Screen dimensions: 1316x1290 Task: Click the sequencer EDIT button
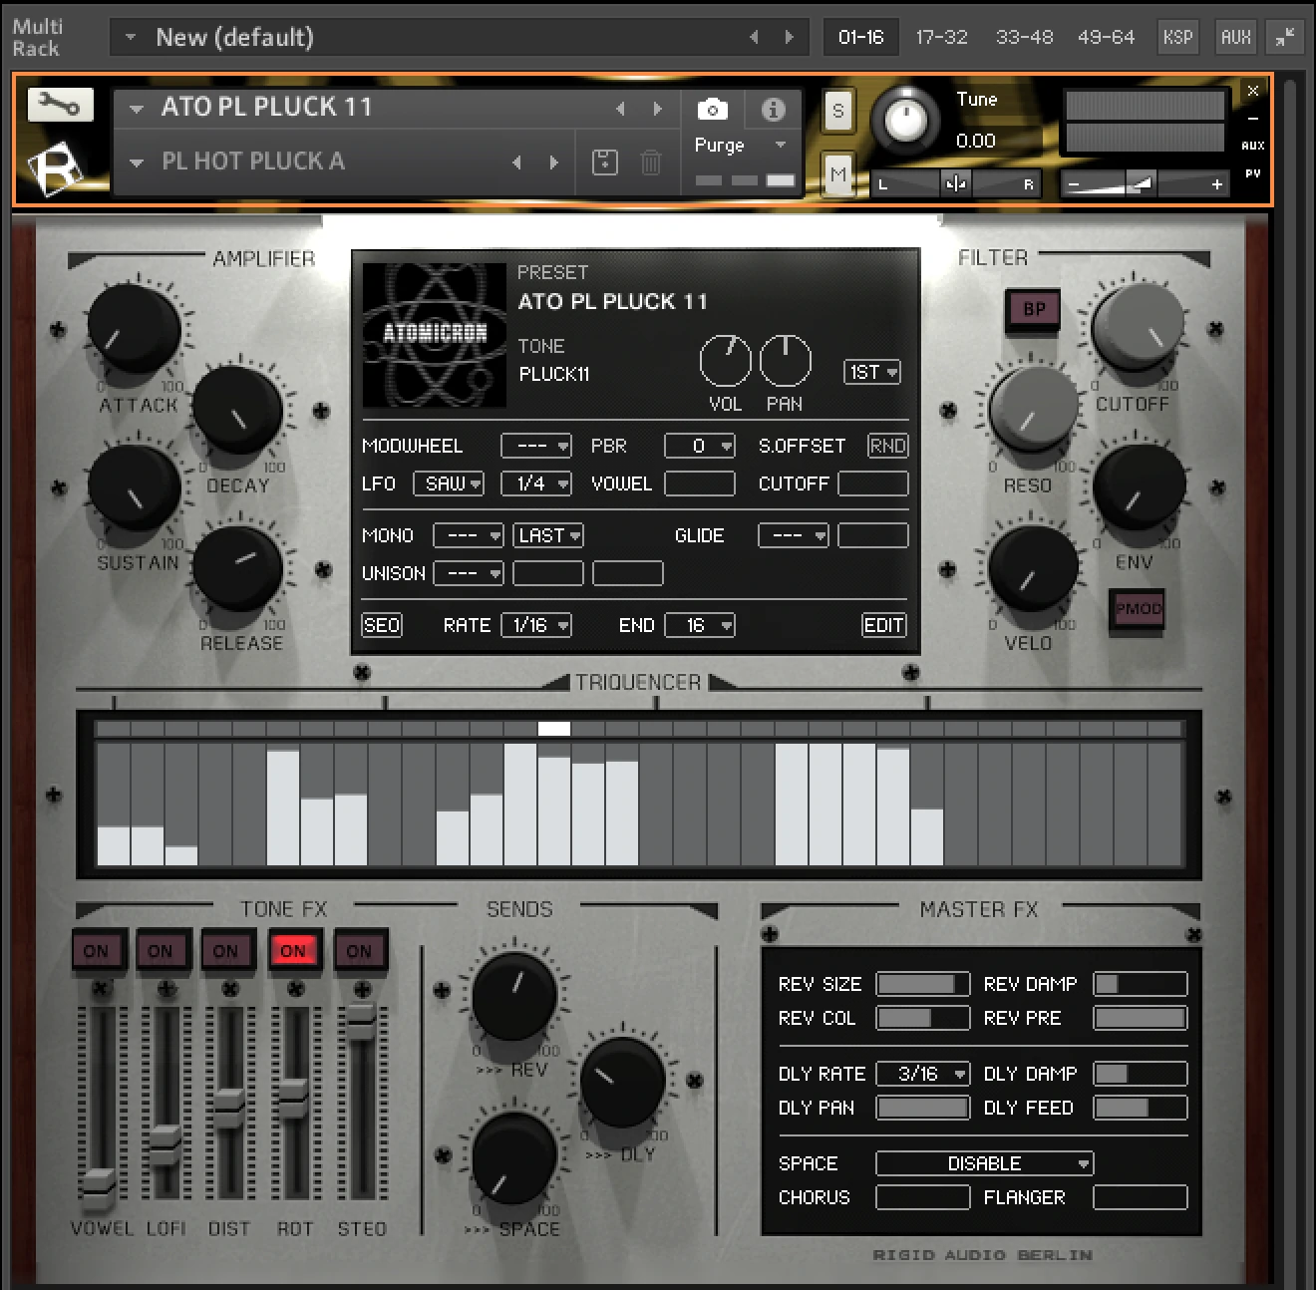click(883, 625)
